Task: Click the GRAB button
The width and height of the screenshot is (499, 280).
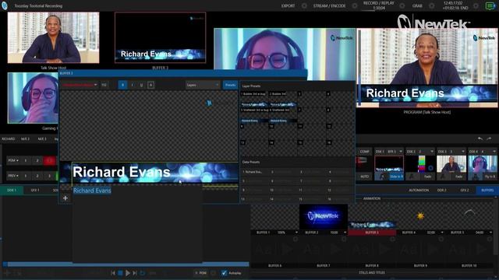Action: click(x=417, y=5)
